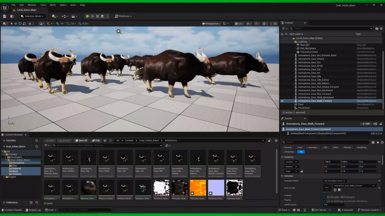Click the lock icon in Details panel

(x=381, y=124)
